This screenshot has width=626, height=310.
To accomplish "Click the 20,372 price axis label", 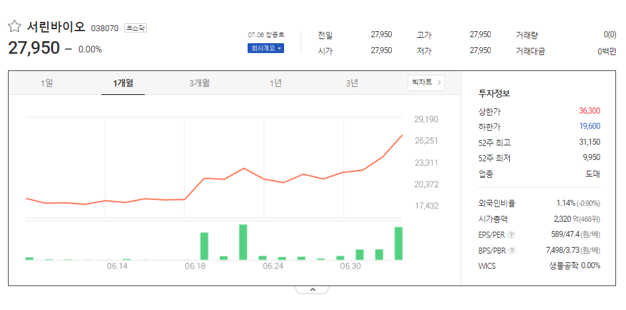I will tap(426, 185).
